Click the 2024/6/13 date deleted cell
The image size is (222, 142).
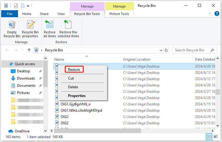tap(205, 73)
